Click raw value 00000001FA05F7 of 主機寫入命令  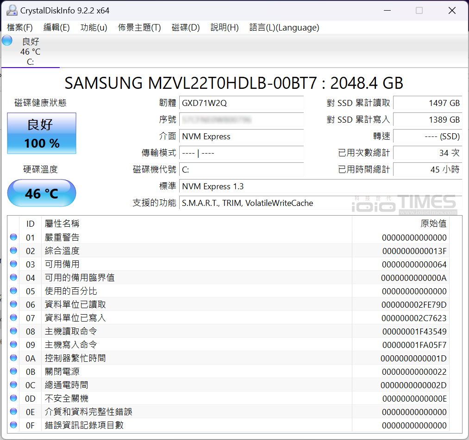click(414, 345)
